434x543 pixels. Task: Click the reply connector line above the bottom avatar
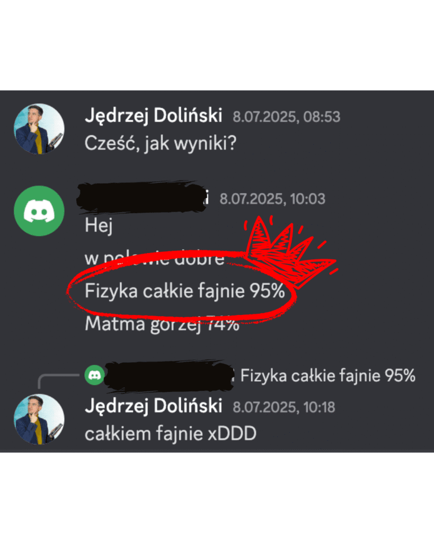tap(58, 381)
